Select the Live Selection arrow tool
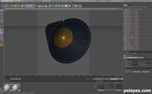The width and height of the screenshot is (152, 94). [x=9, y=6]
